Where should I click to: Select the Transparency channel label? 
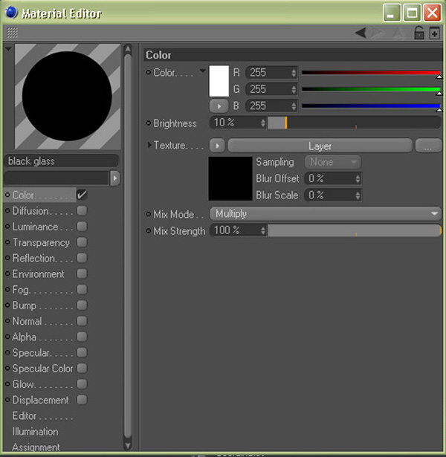[41, 242]
